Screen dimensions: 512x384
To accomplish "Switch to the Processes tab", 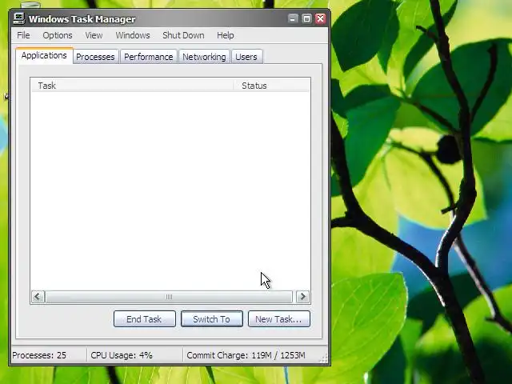I will (x=95, y=57).
